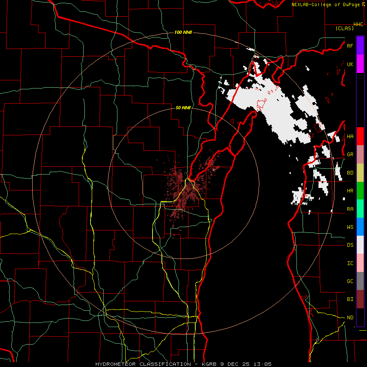Click the 100 NMI range ring label
Screen dimensions: 367x367
click(183, 32)
